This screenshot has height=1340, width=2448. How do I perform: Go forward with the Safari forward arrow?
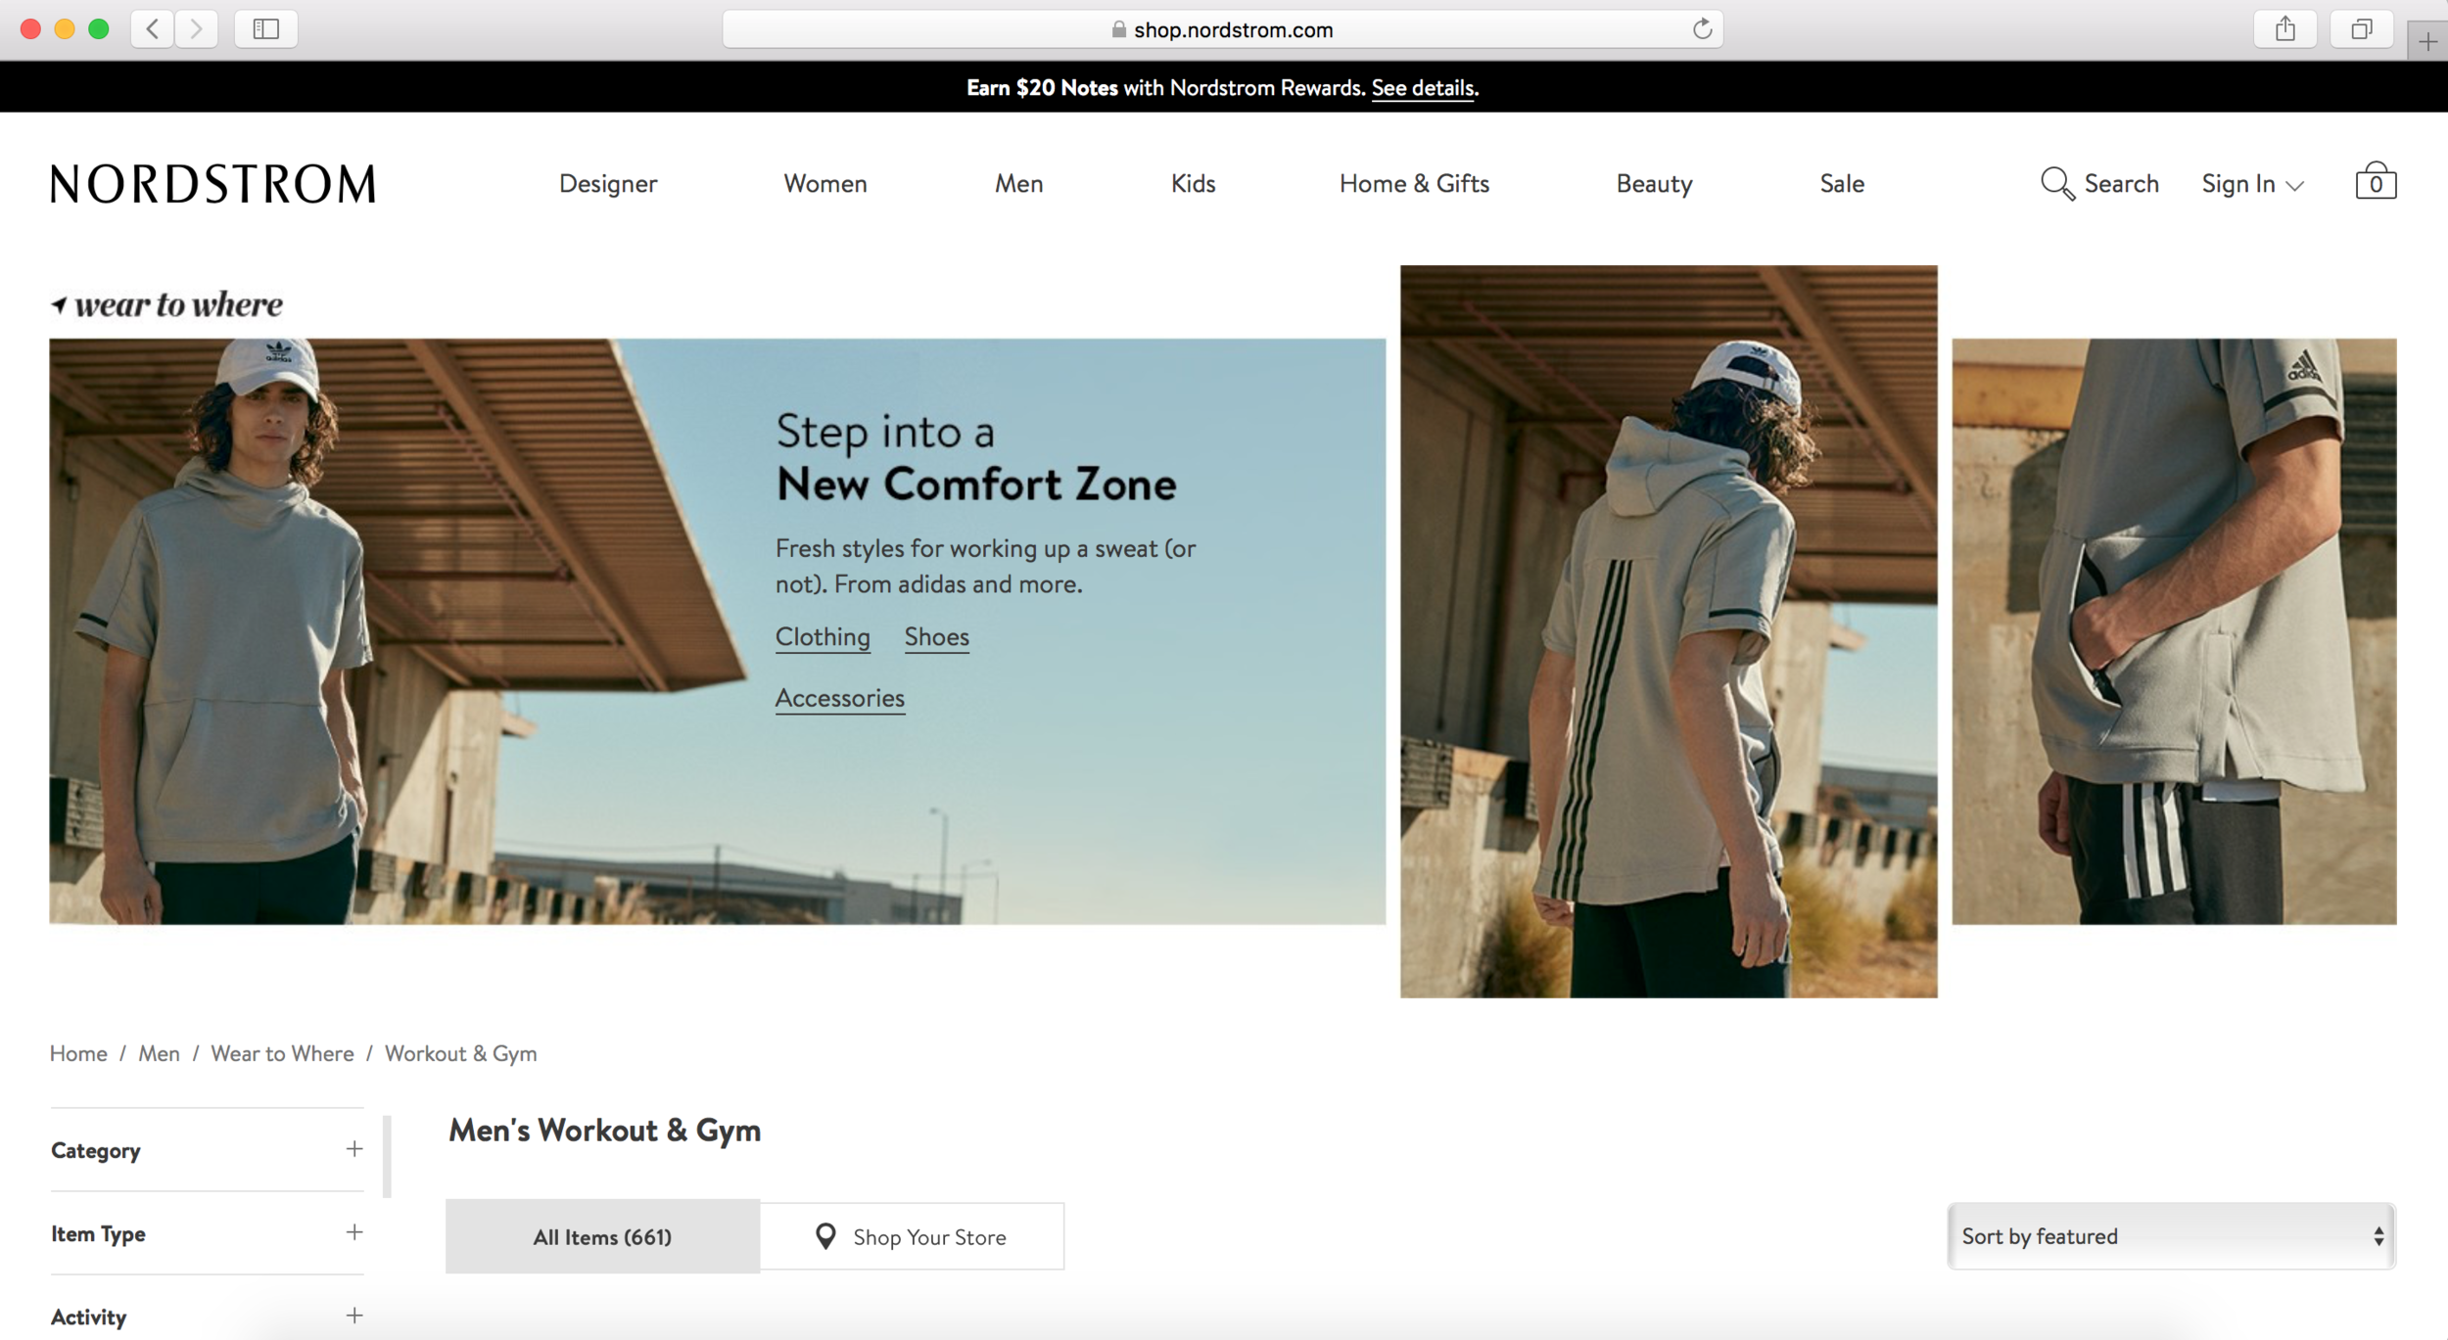point(197,29)
